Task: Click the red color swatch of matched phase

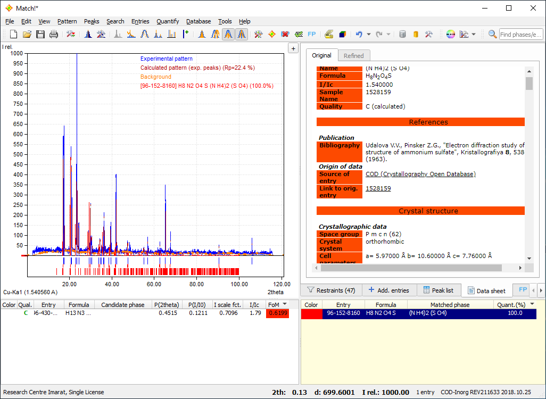Action: [311, 313]
